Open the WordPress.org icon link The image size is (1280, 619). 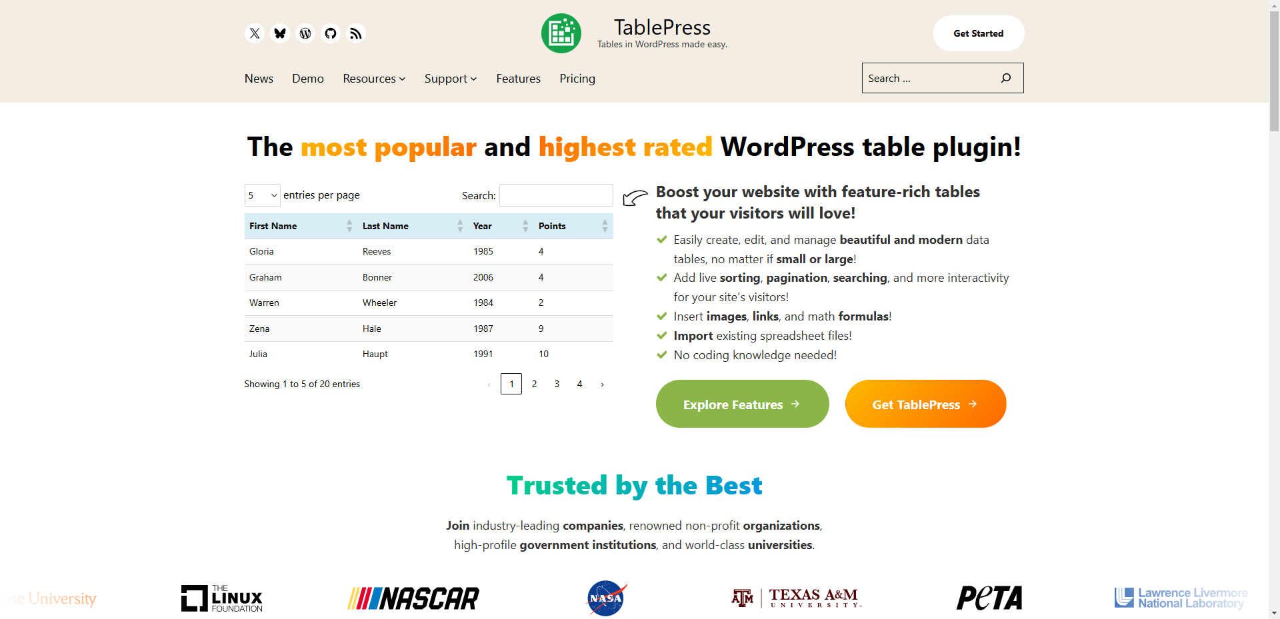point(305,33)
